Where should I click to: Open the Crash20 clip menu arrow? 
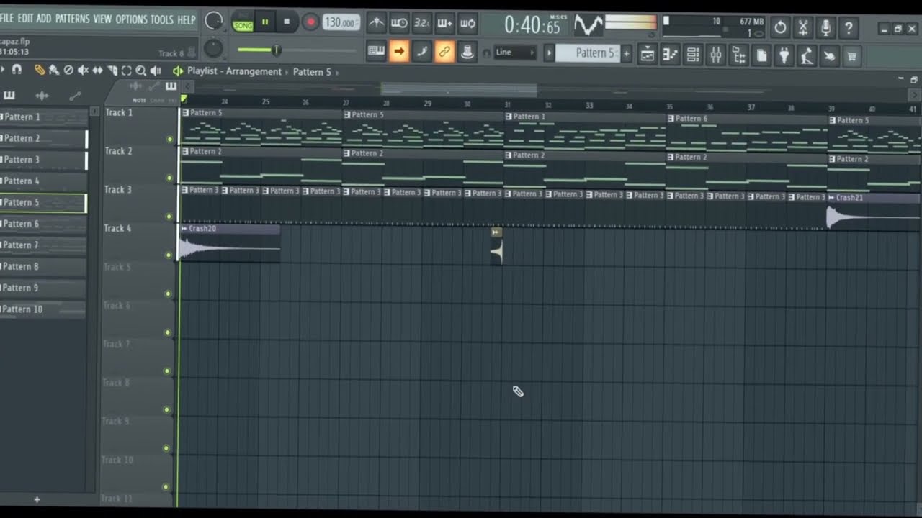(x=184, y=228)
